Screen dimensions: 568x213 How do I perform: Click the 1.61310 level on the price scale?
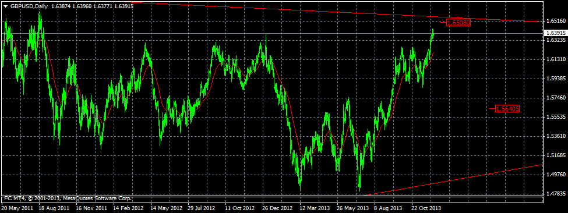click(x=555, y=59)
